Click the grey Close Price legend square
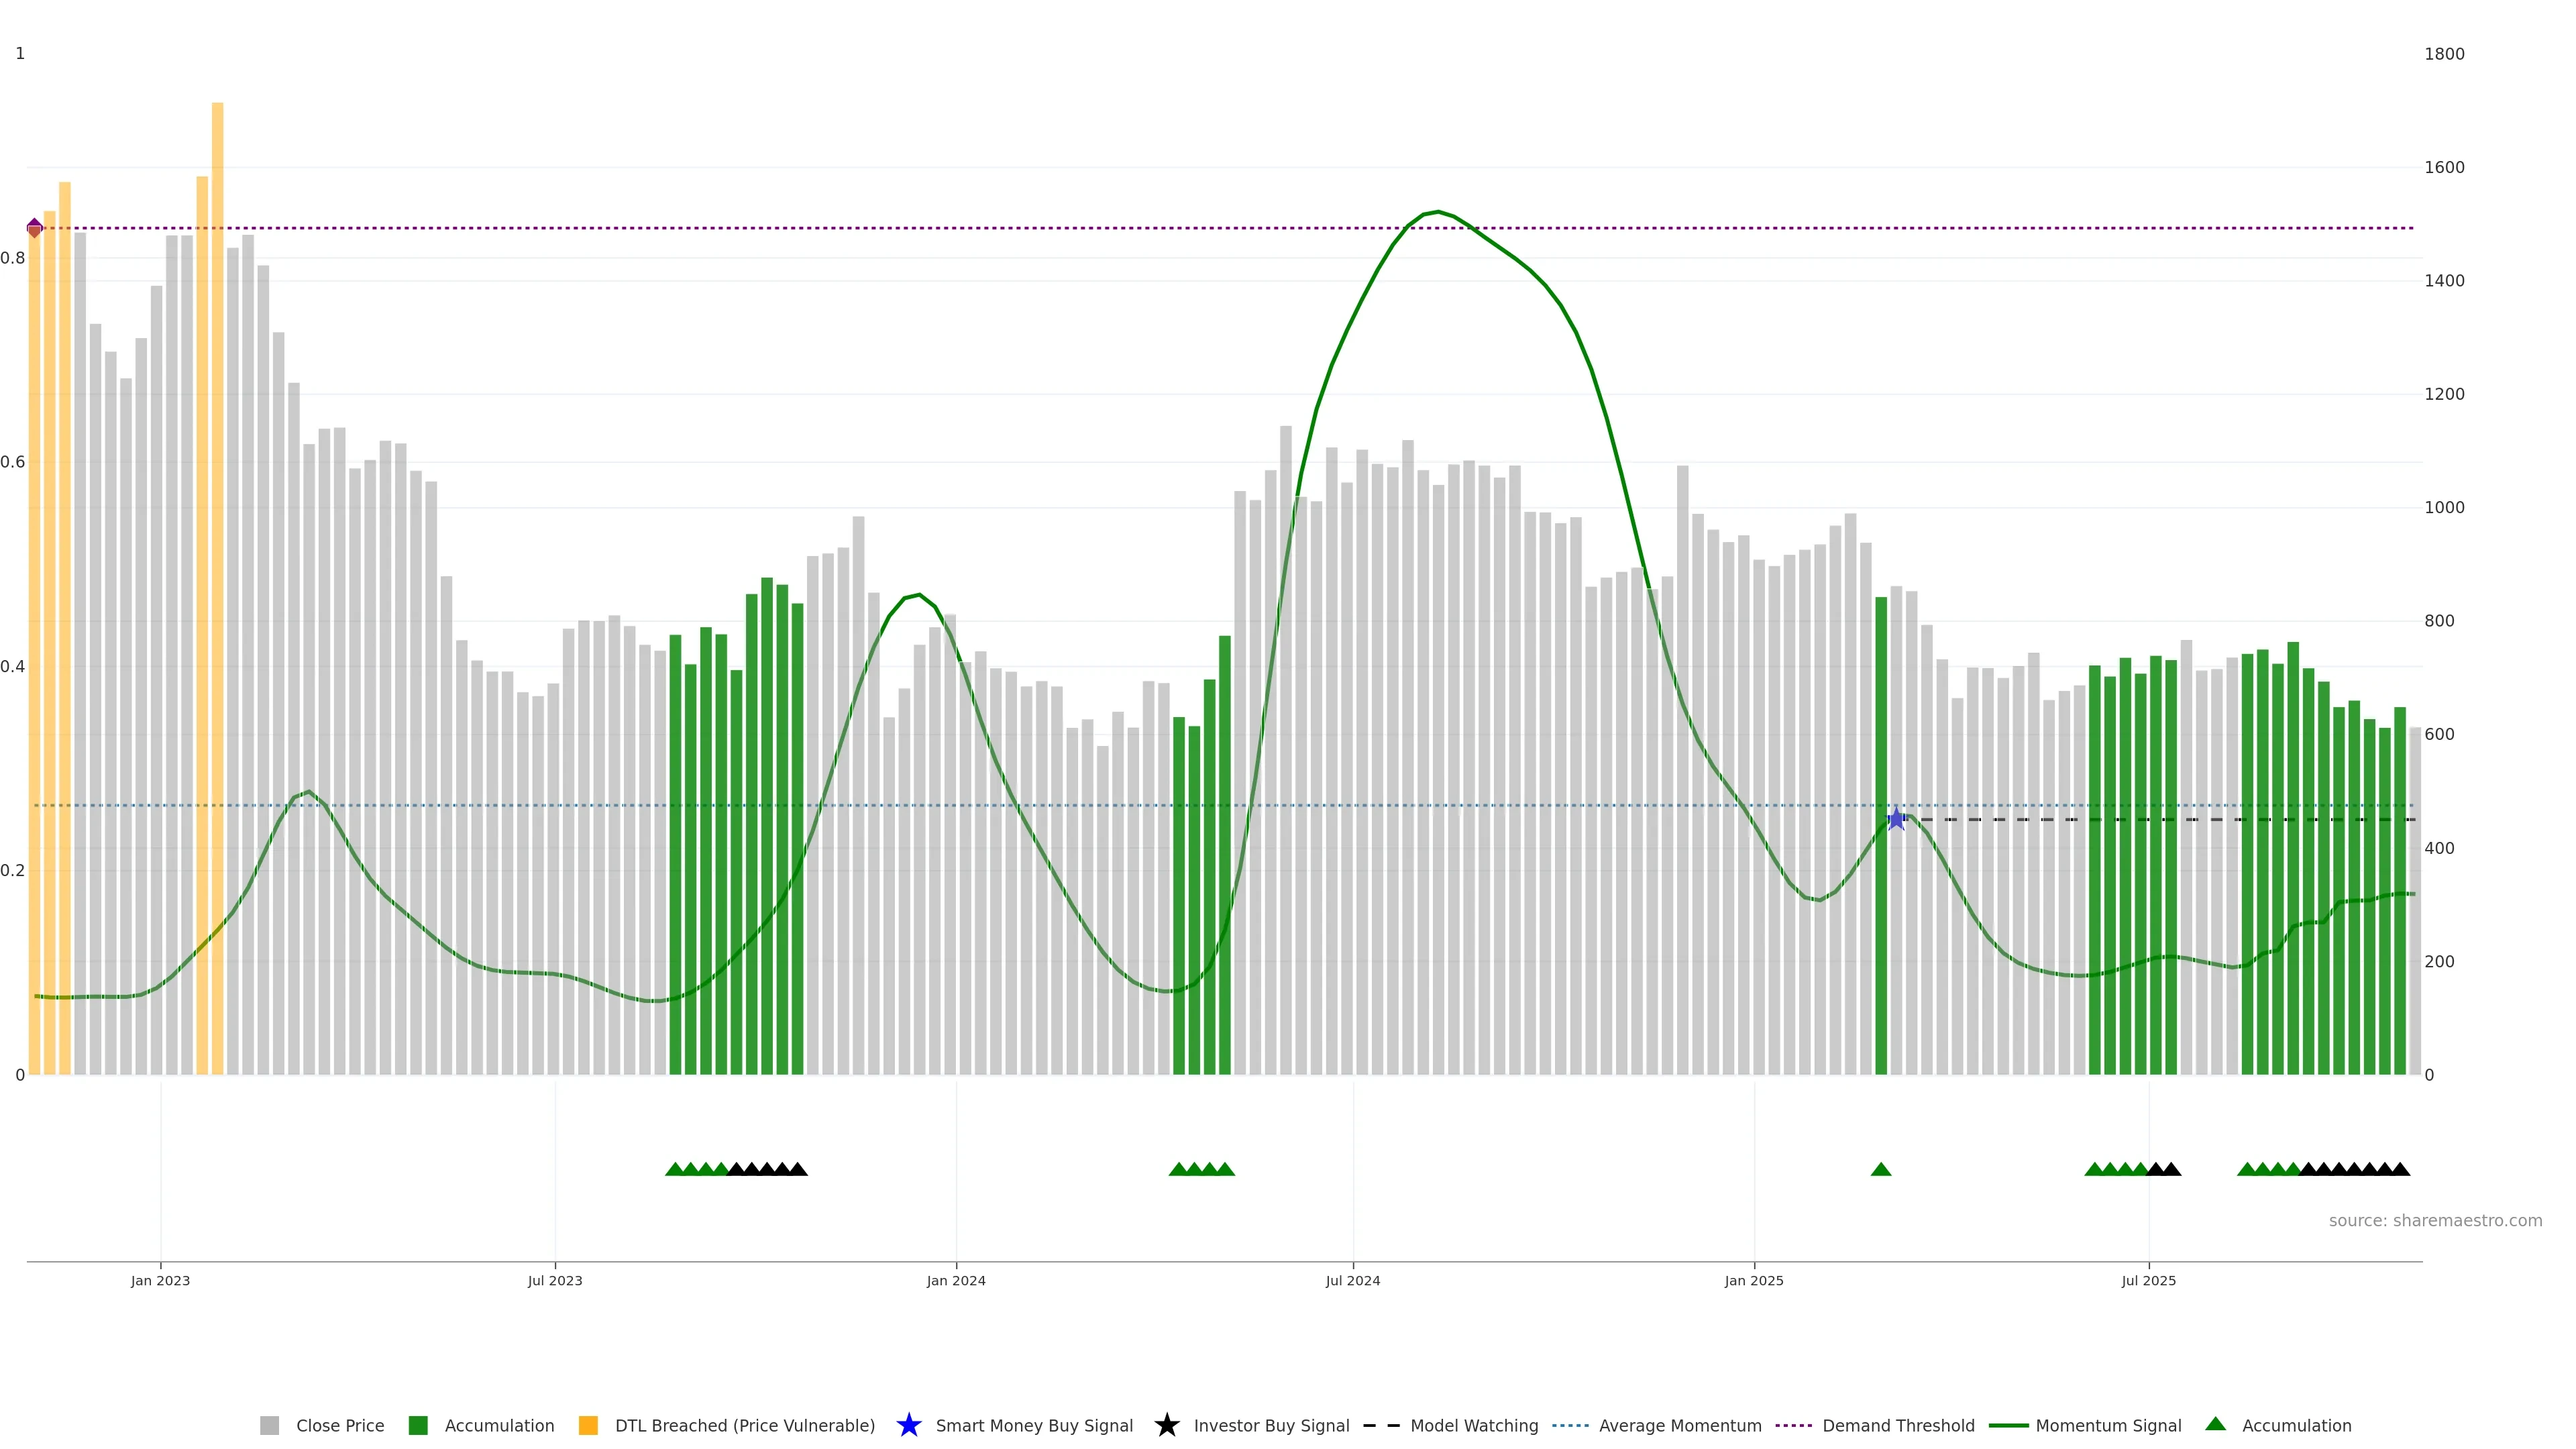 pyautogui.click(x=269, y=1425)
